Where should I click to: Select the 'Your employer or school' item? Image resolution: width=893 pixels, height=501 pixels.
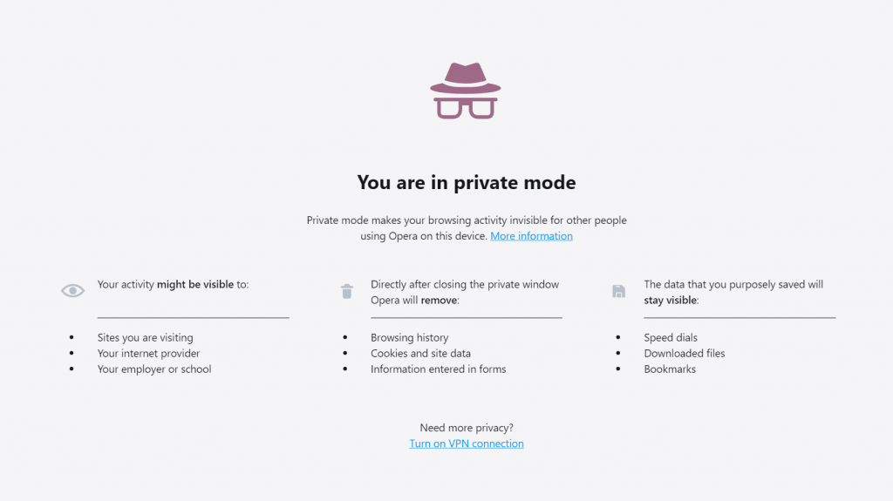(x=154, y=369)
